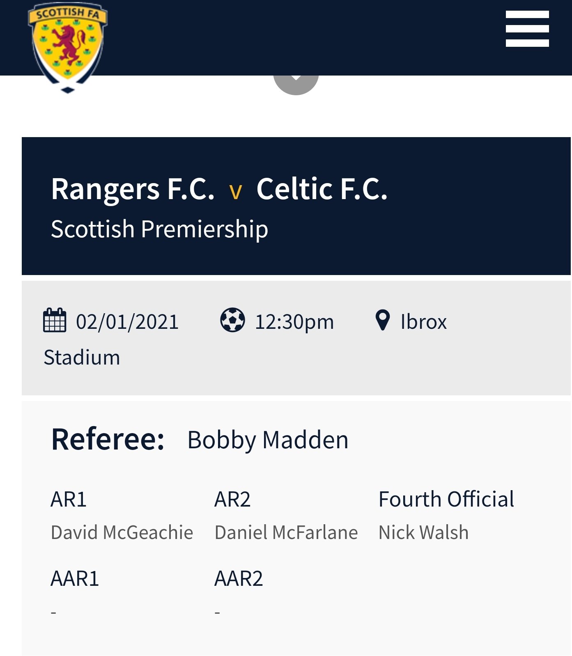Select Fourth Official Nick Walsh
This screenshot has width=572, height=656.
point(423,532)
